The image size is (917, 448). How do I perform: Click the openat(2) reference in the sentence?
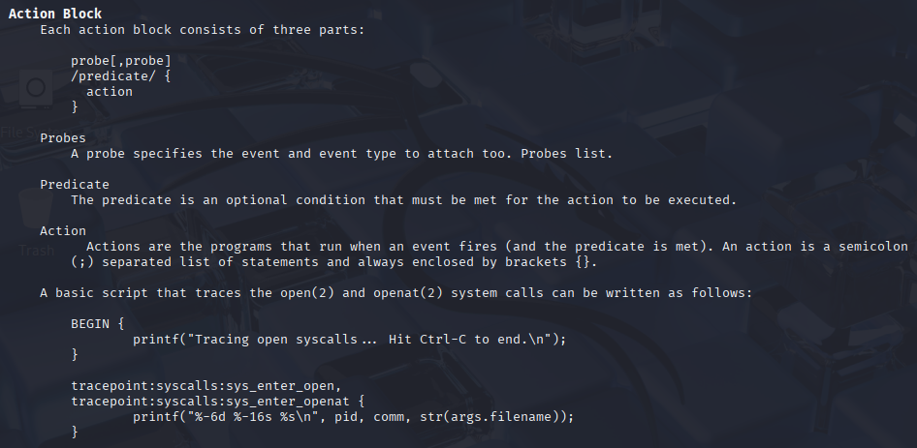[408, 292]
